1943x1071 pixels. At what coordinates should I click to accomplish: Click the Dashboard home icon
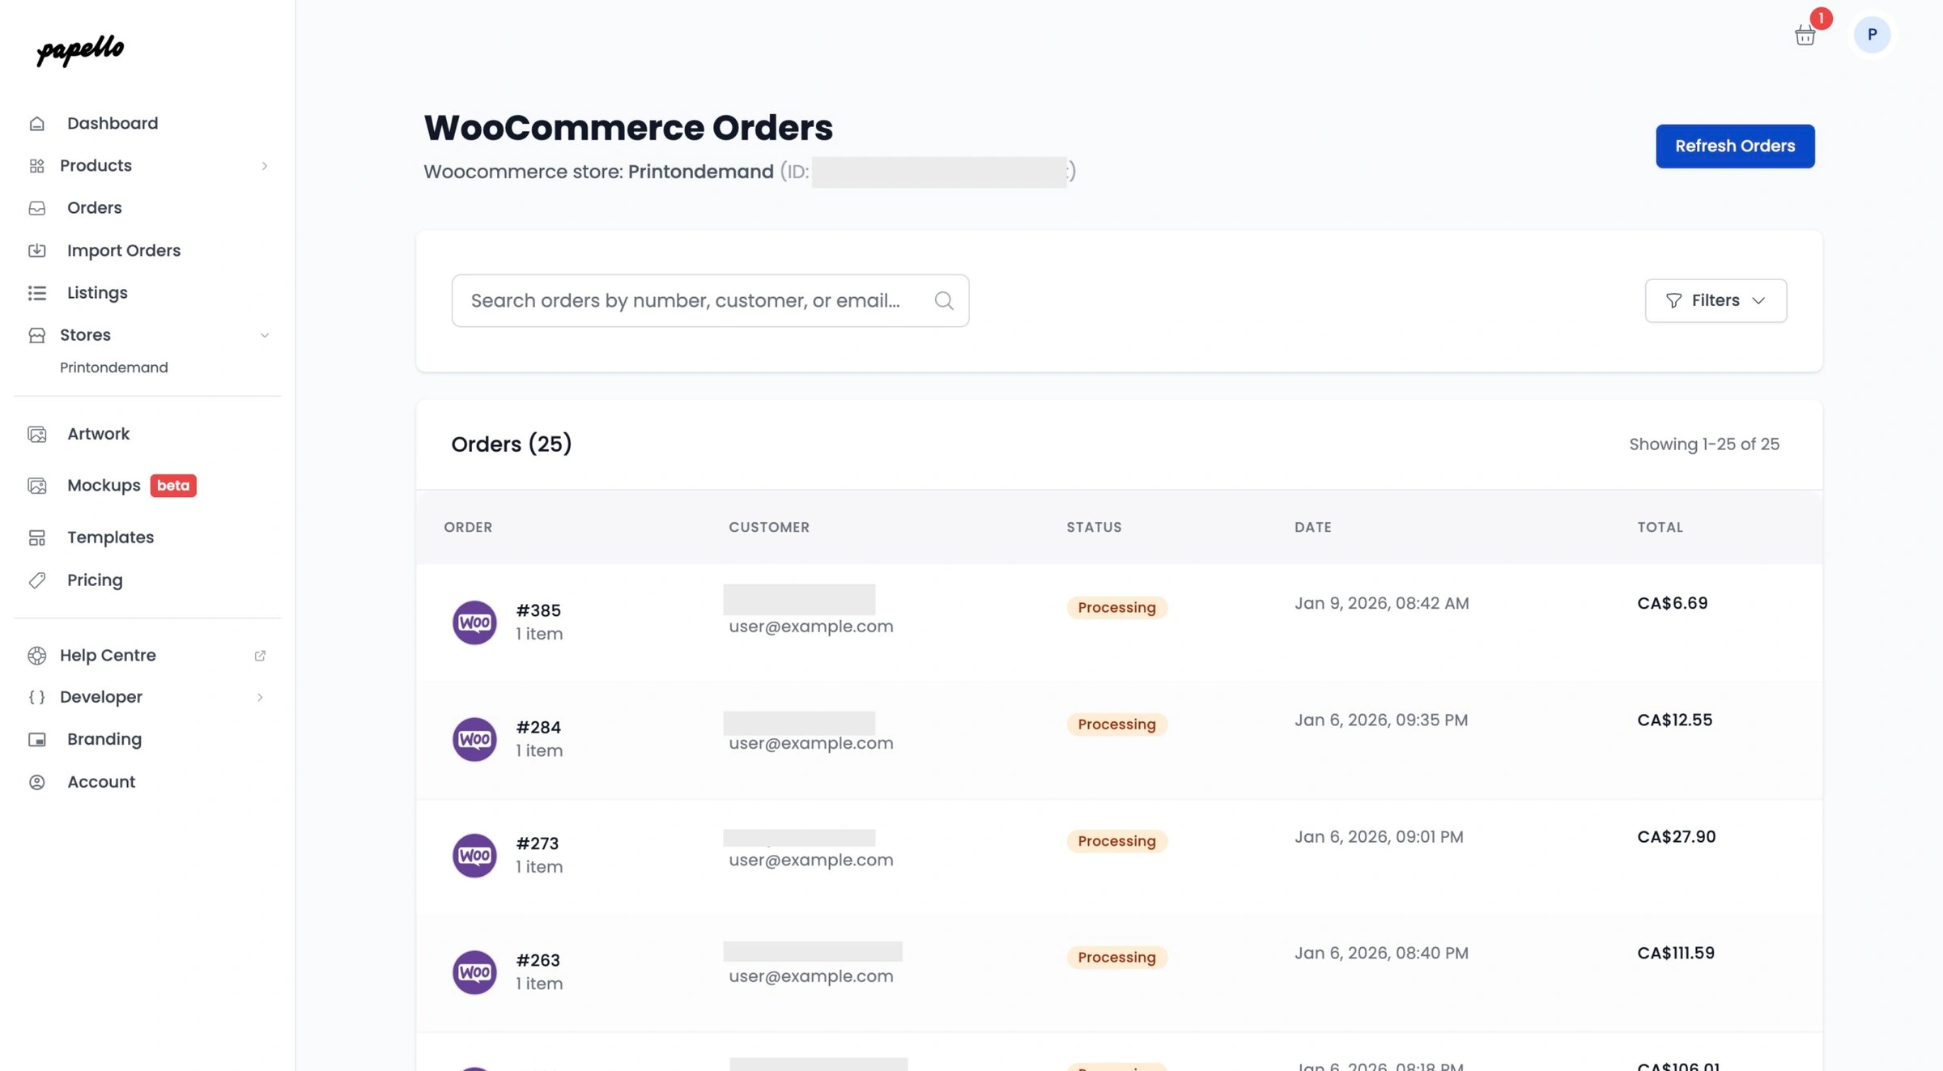click(37, 122)
